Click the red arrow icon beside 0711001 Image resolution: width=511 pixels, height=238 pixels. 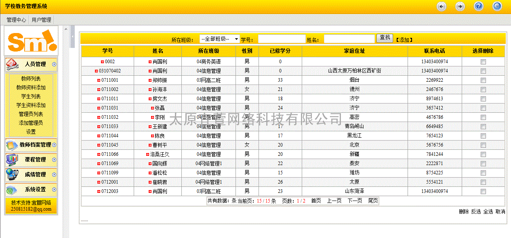tap(99, 80)
